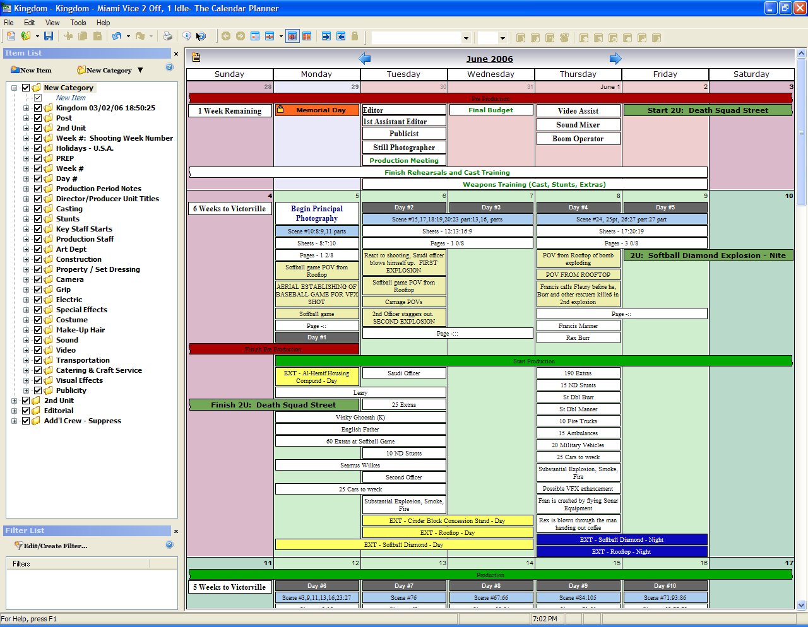This screenshot has width=808, height=627.
Task: Expand the 2nd Unit root category
Action: (x=14, y=401)
